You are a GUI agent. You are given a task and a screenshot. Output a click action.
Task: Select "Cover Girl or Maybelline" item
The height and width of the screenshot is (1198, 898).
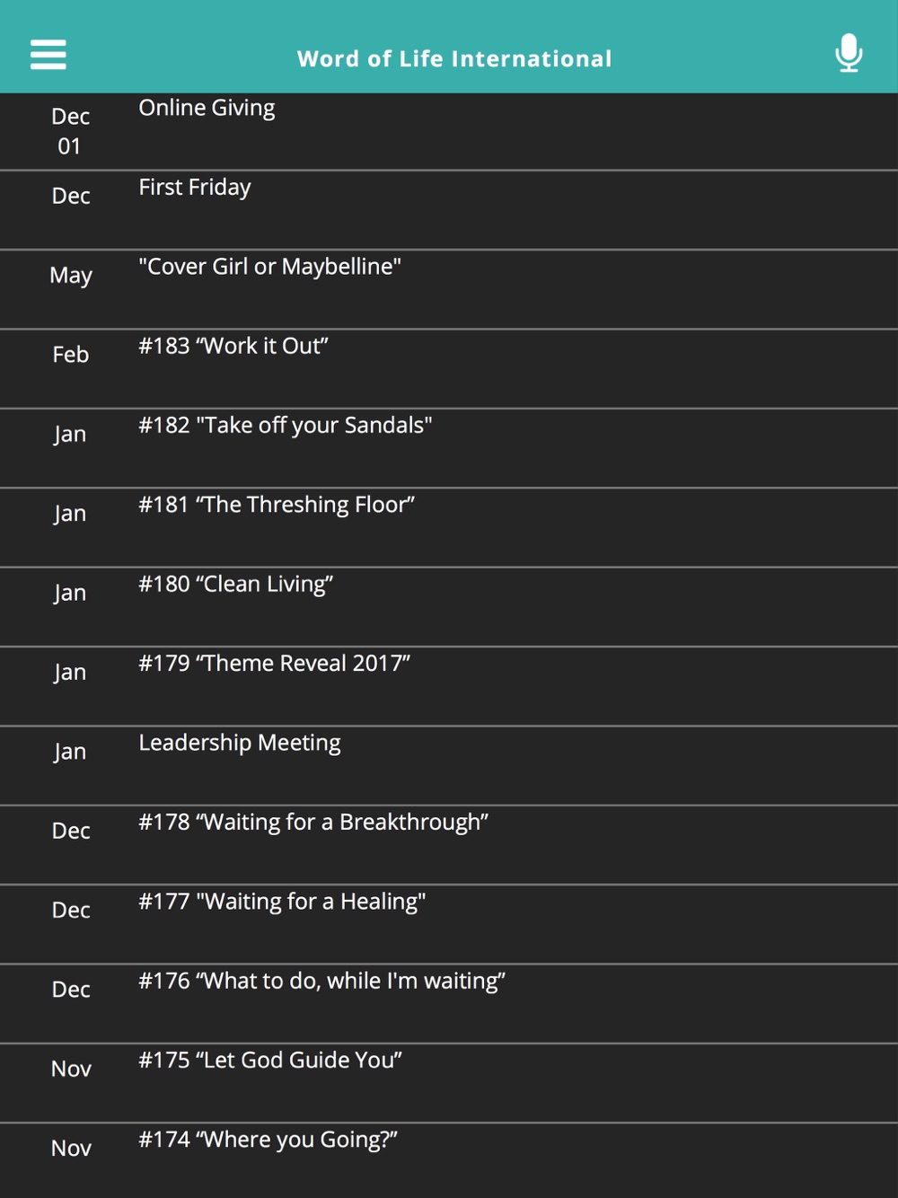tap(449, 289)
